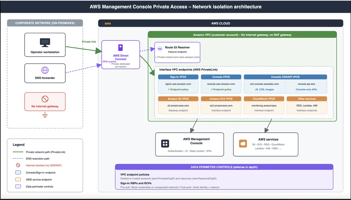This screenshot has height=200, width=351.
Task: Select the CloudWatch VPCE header
Action: (x=264, y=99)
